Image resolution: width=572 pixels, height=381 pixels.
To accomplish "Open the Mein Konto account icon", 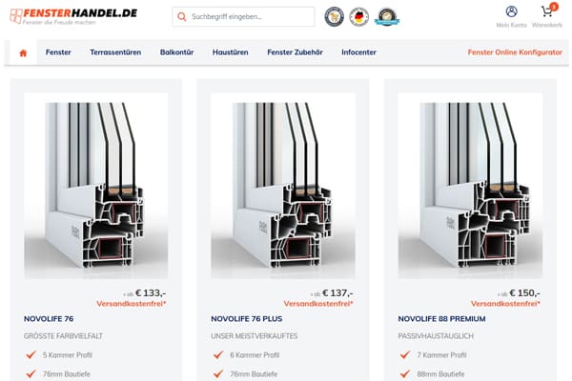I will click(511, 11).
